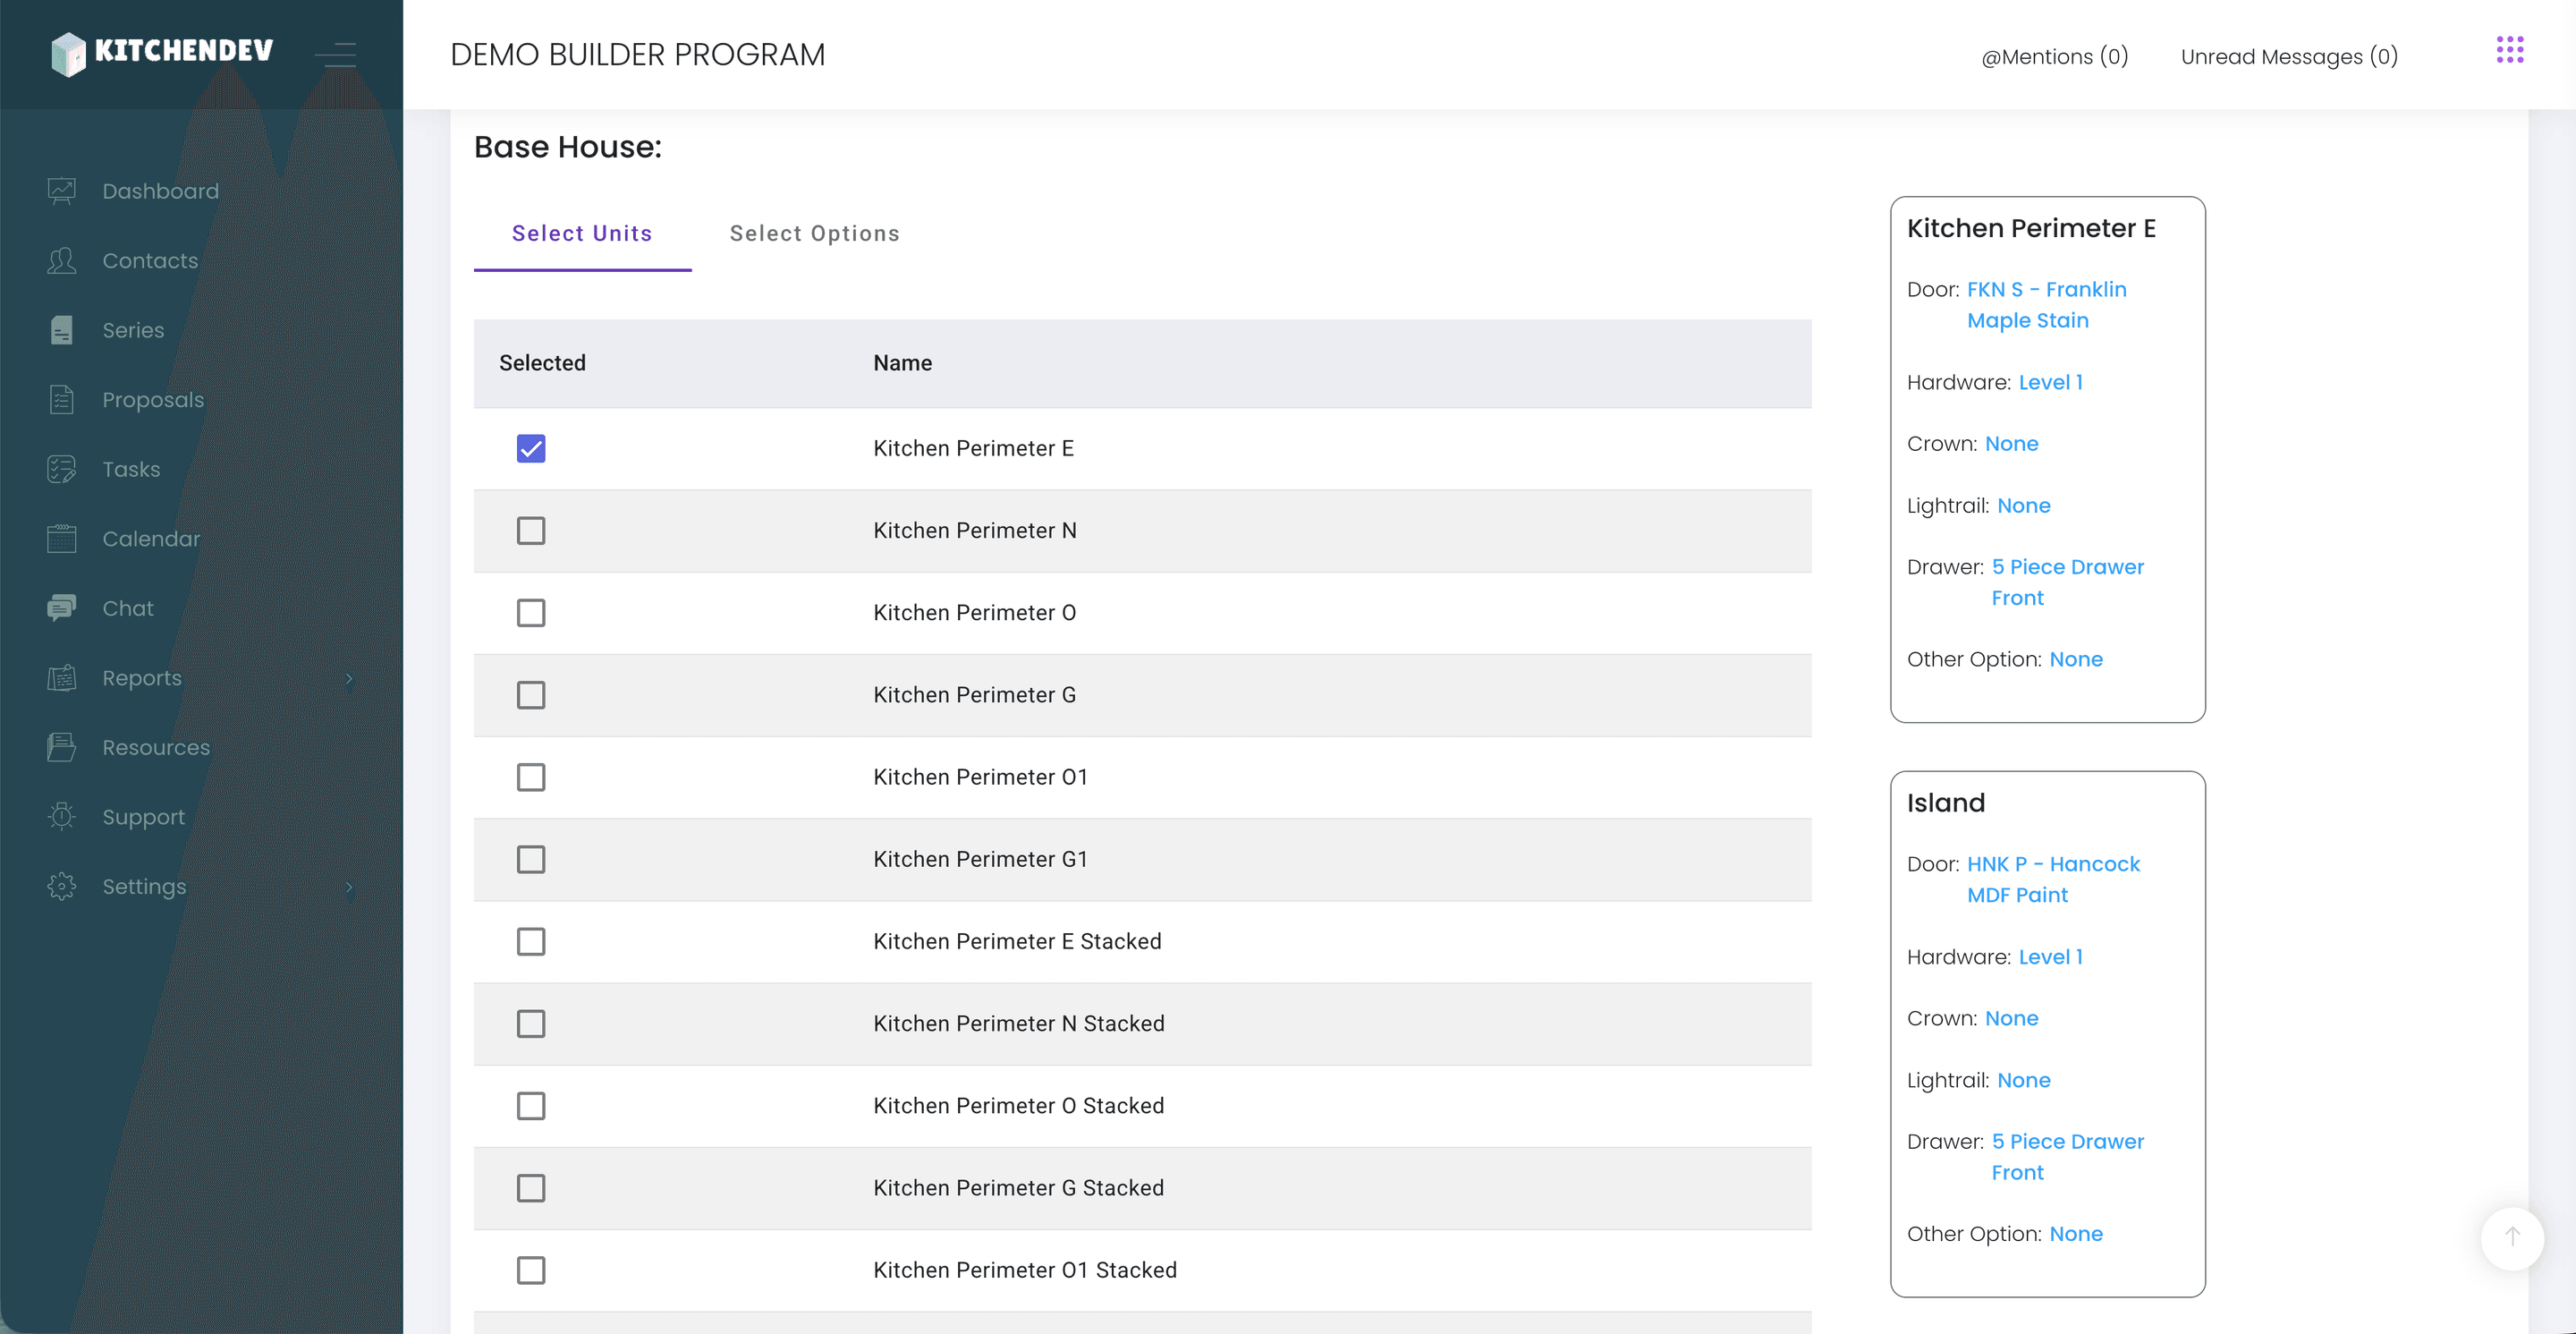Image resolution: width=2576 pixels, height=1334 pixels.
Task: Check Kitchen Perimeter E Stacked checkbox
Action: (x=531, y=941)
